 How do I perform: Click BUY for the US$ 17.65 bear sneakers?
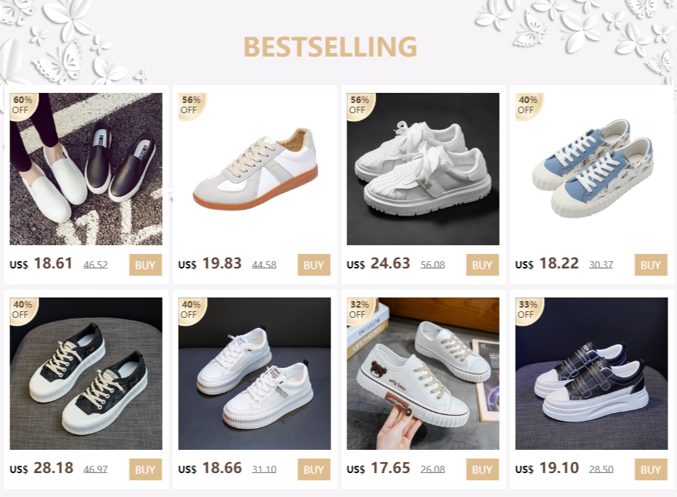click(x=482, y=469)
